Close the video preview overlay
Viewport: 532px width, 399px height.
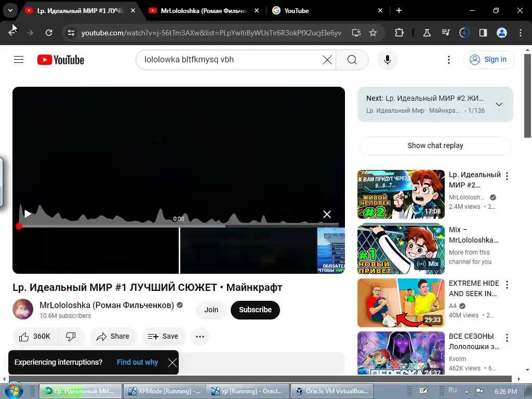pos(327,214)
